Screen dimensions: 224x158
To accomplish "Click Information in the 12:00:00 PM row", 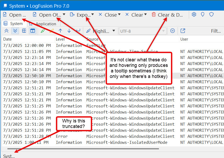I will (x=69, y=45).
